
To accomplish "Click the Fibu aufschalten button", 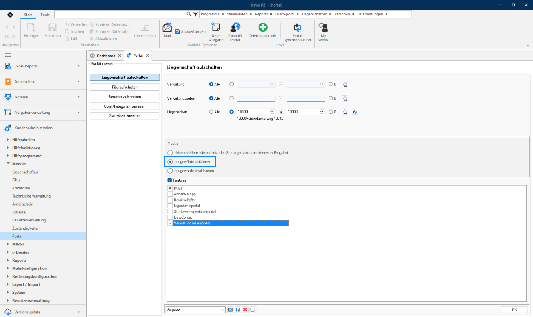I will [x=125, y=87].
